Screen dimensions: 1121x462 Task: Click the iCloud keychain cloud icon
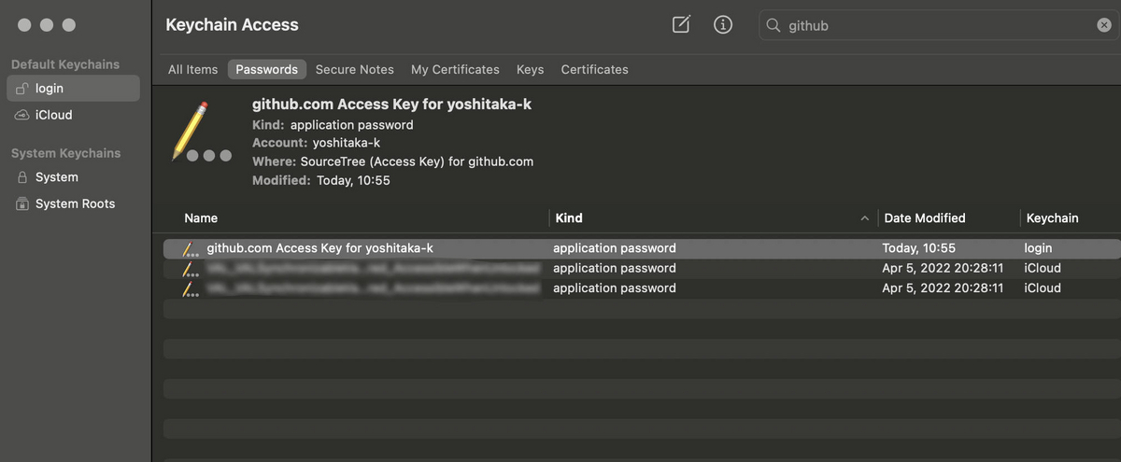(22, 116)
